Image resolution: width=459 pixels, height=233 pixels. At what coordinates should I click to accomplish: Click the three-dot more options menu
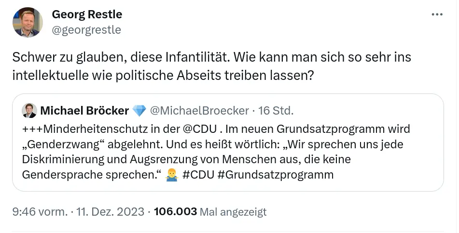click(437, 14)
